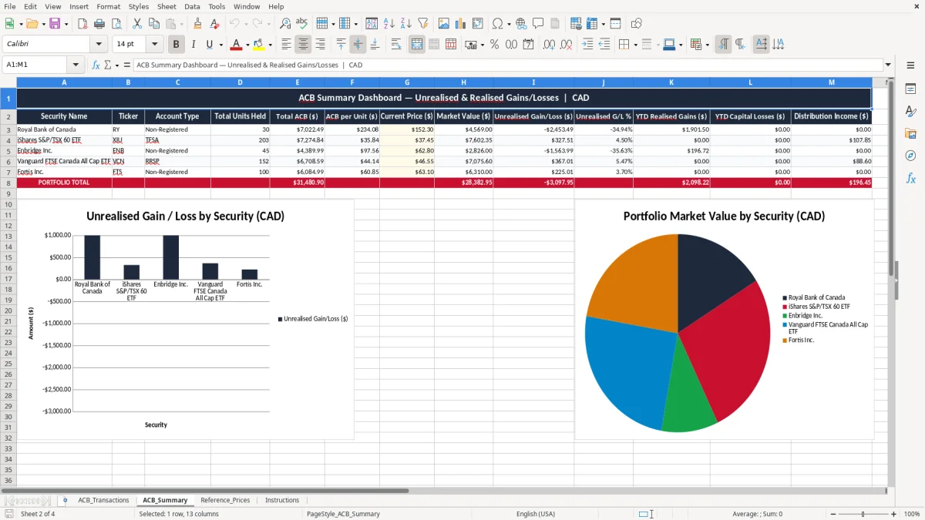Expand the Name Box dropdown
The image size is (925, 520).
76,65
